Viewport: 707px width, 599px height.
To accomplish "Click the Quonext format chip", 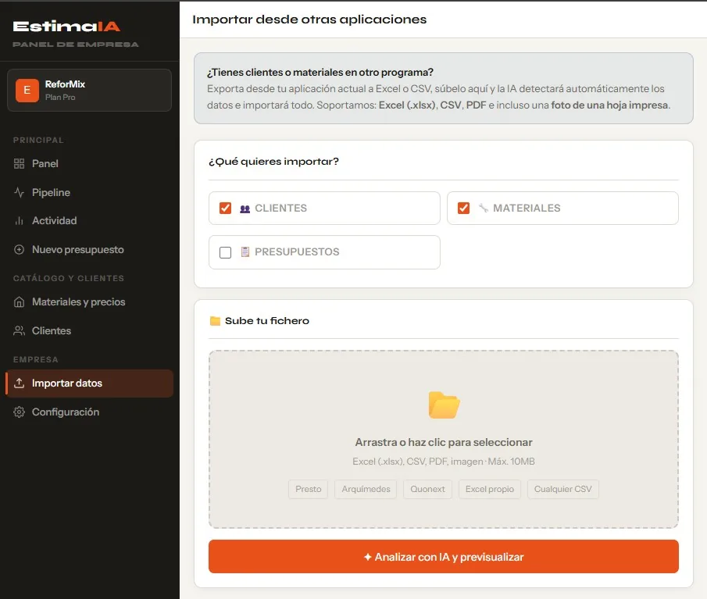I will (x=427, y=489).
